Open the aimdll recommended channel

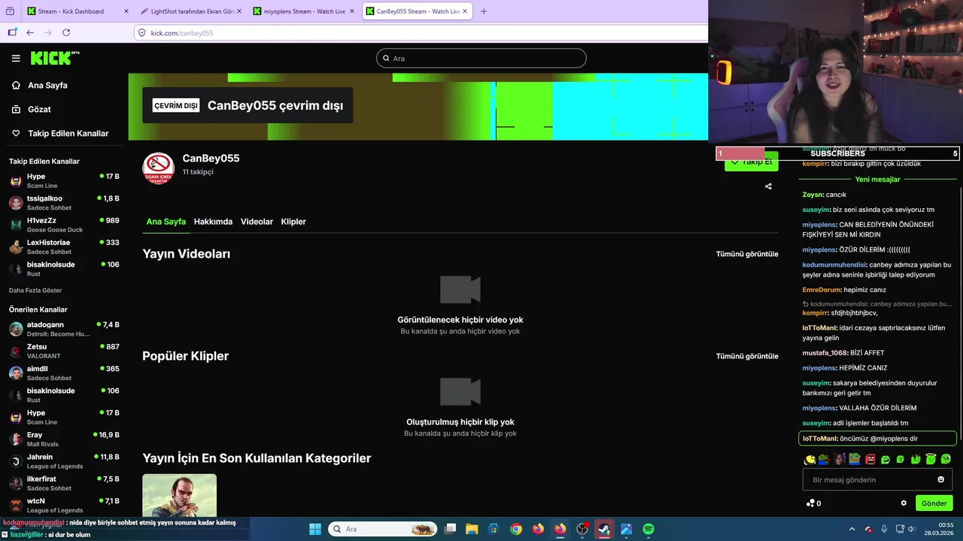click(64, 373)
